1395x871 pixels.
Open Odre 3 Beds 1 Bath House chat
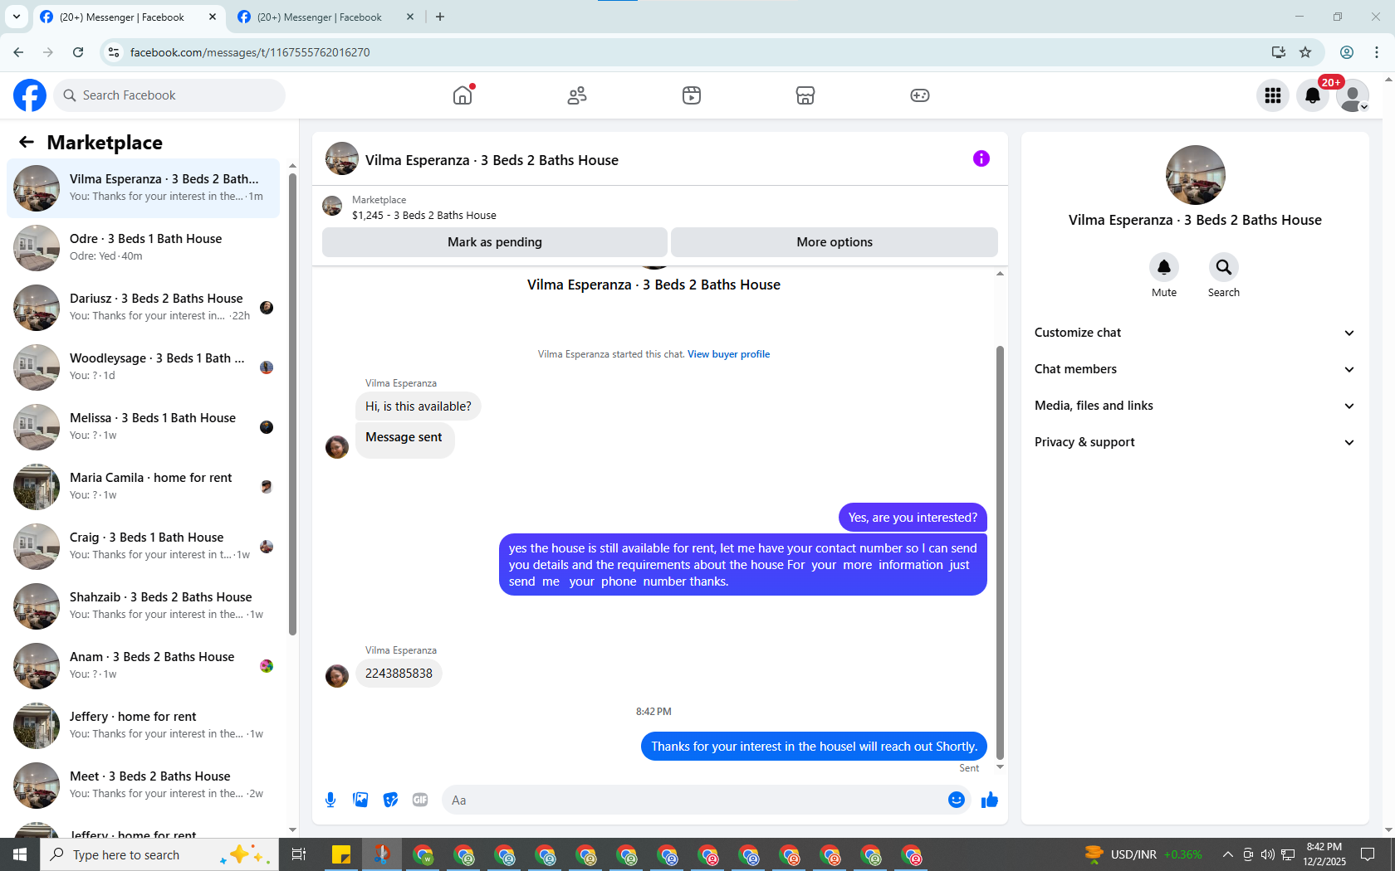144,248
